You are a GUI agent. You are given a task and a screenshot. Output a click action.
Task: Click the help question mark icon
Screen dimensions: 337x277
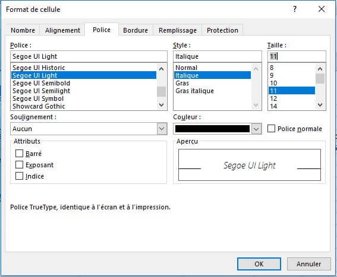click(295, 9)
